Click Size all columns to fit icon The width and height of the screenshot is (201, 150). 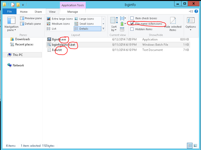[x=122, y=29]
